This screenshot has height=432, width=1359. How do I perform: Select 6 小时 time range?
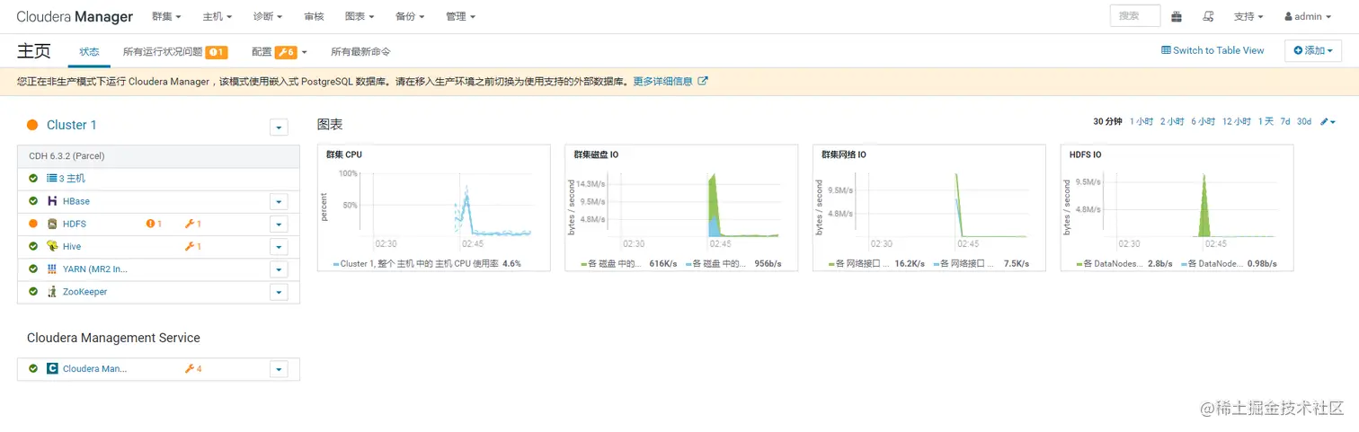[x=1203, y=121]
